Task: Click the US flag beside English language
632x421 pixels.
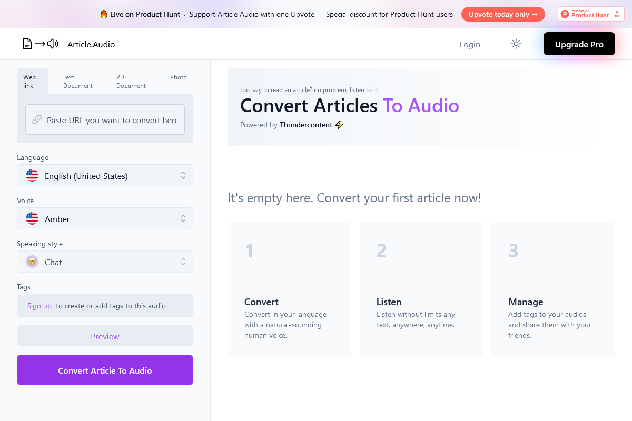Action: [x=32, y=175]
